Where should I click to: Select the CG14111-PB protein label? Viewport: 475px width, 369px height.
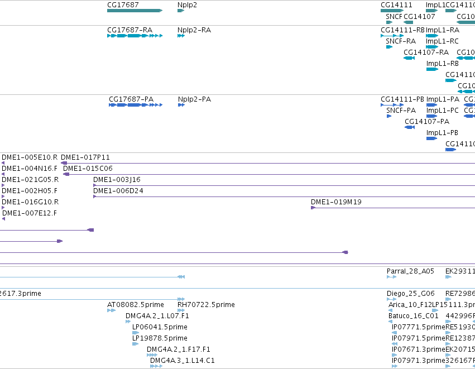point(402,99)
